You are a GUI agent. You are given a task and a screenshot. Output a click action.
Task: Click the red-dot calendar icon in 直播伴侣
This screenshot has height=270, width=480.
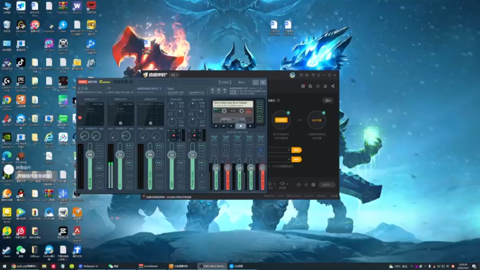click(x=303, y=86)
